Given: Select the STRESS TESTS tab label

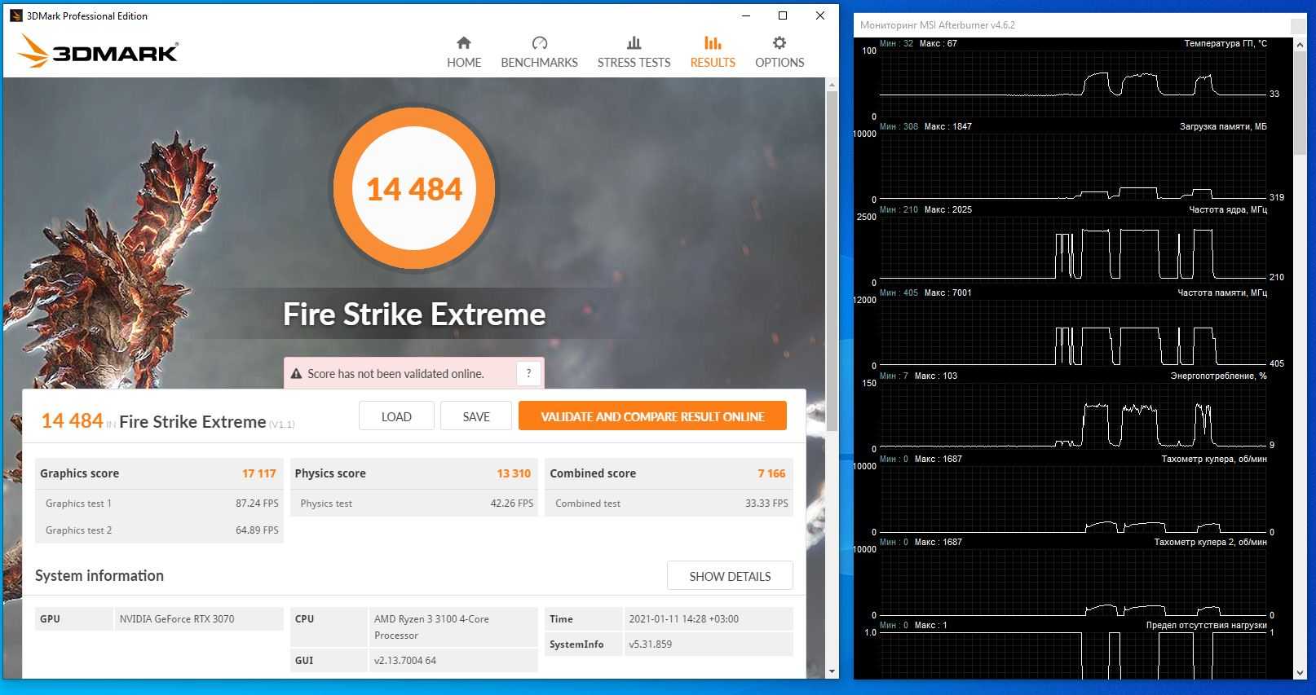Looking at the screenshot, I should 634,63.
